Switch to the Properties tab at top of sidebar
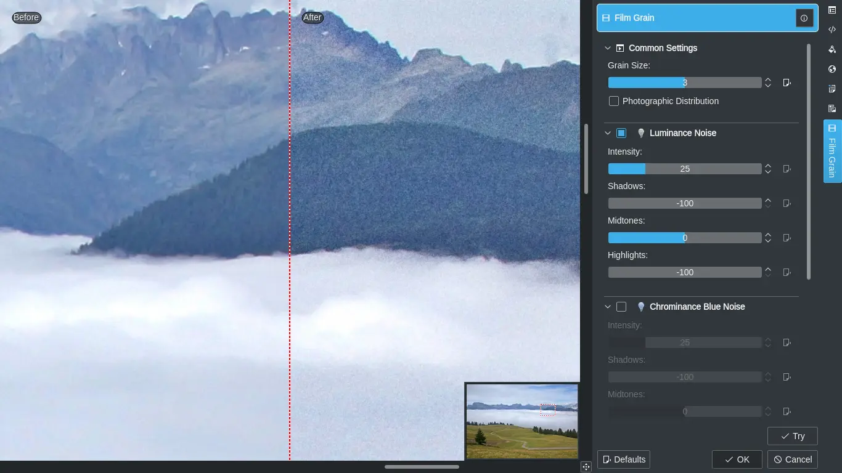This screenshot has height=473, width=842. pos(833,10)
